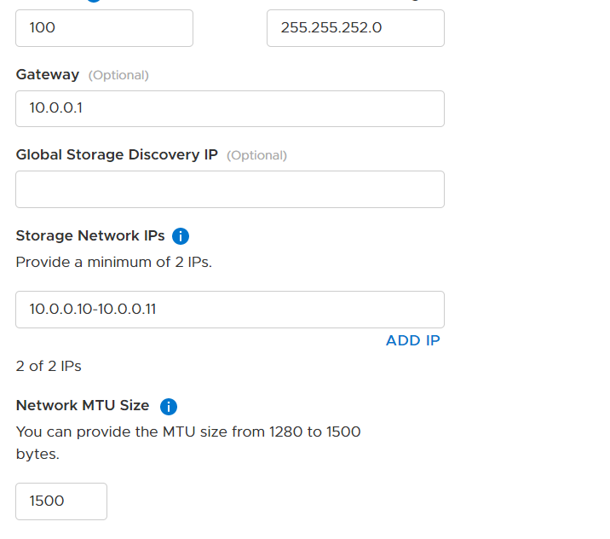Click the "2 of 2 IPs" counter text
Screen dimensions: 610x539
point(49,367)
